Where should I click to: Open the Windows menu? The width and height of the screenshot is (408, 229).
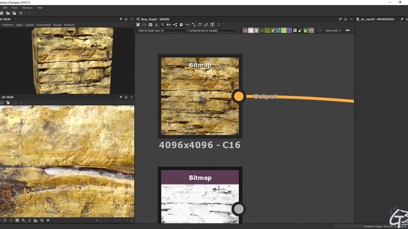[27, 8]
